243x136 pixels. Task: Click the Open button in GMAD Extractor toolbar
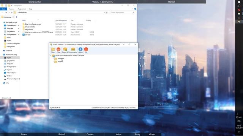(x=53, y=50)
